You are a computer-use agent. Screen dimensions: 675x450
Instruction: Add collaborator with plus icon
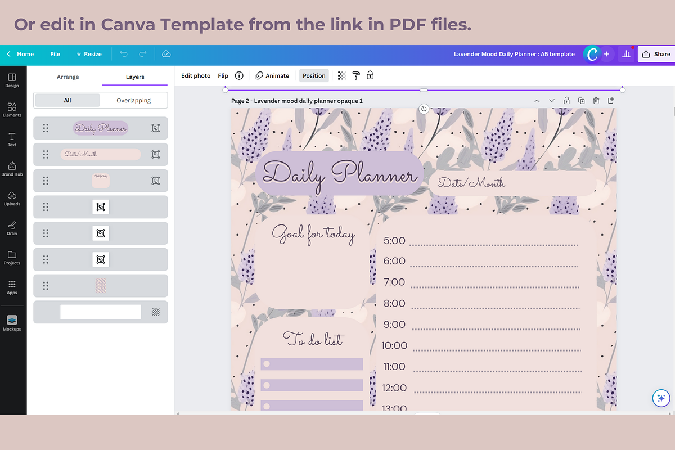[606, 54]
